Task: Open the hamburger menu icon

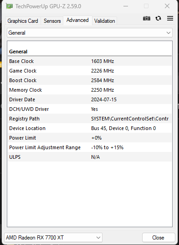Action: (170, 18)
